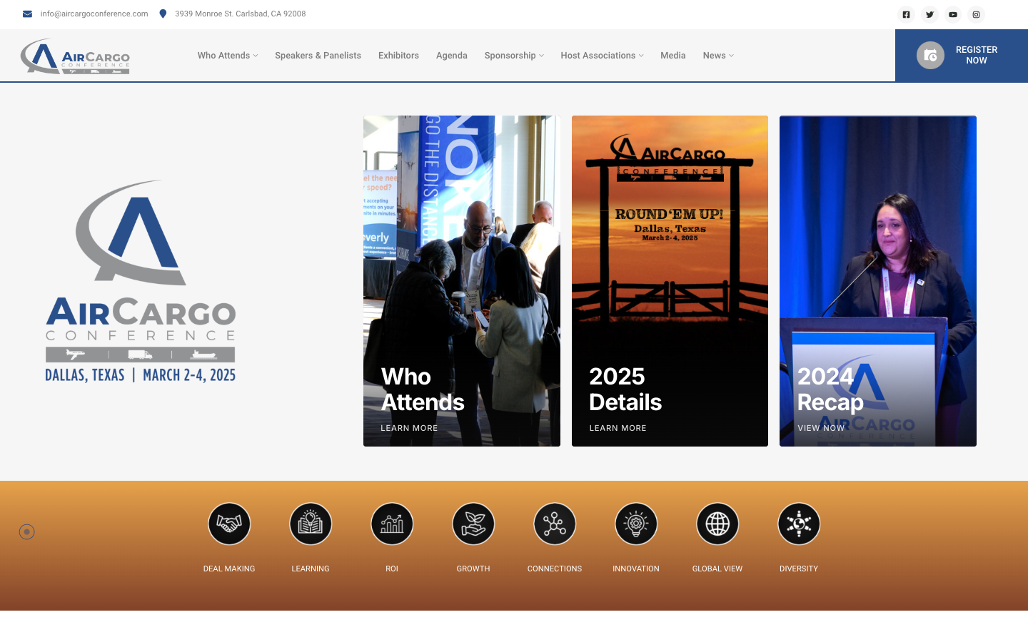Click View Now under 2024 Recap

point(821,428)
